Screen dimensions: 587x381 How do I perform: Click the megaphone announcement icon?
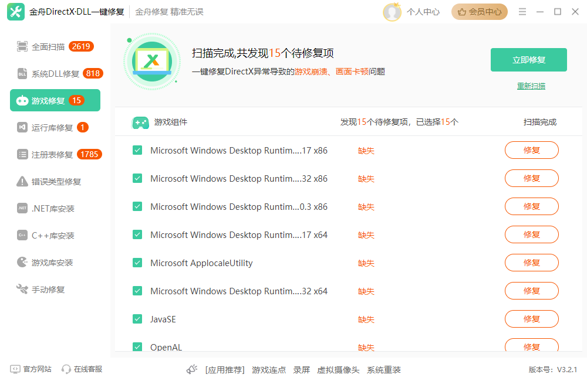point(192,369)
